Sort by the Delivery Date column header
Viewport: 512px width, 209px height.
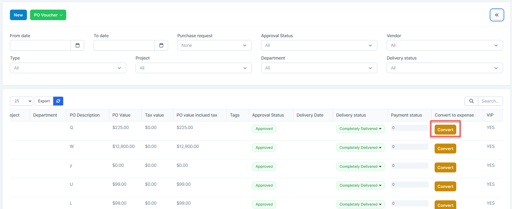coord(310,115)
